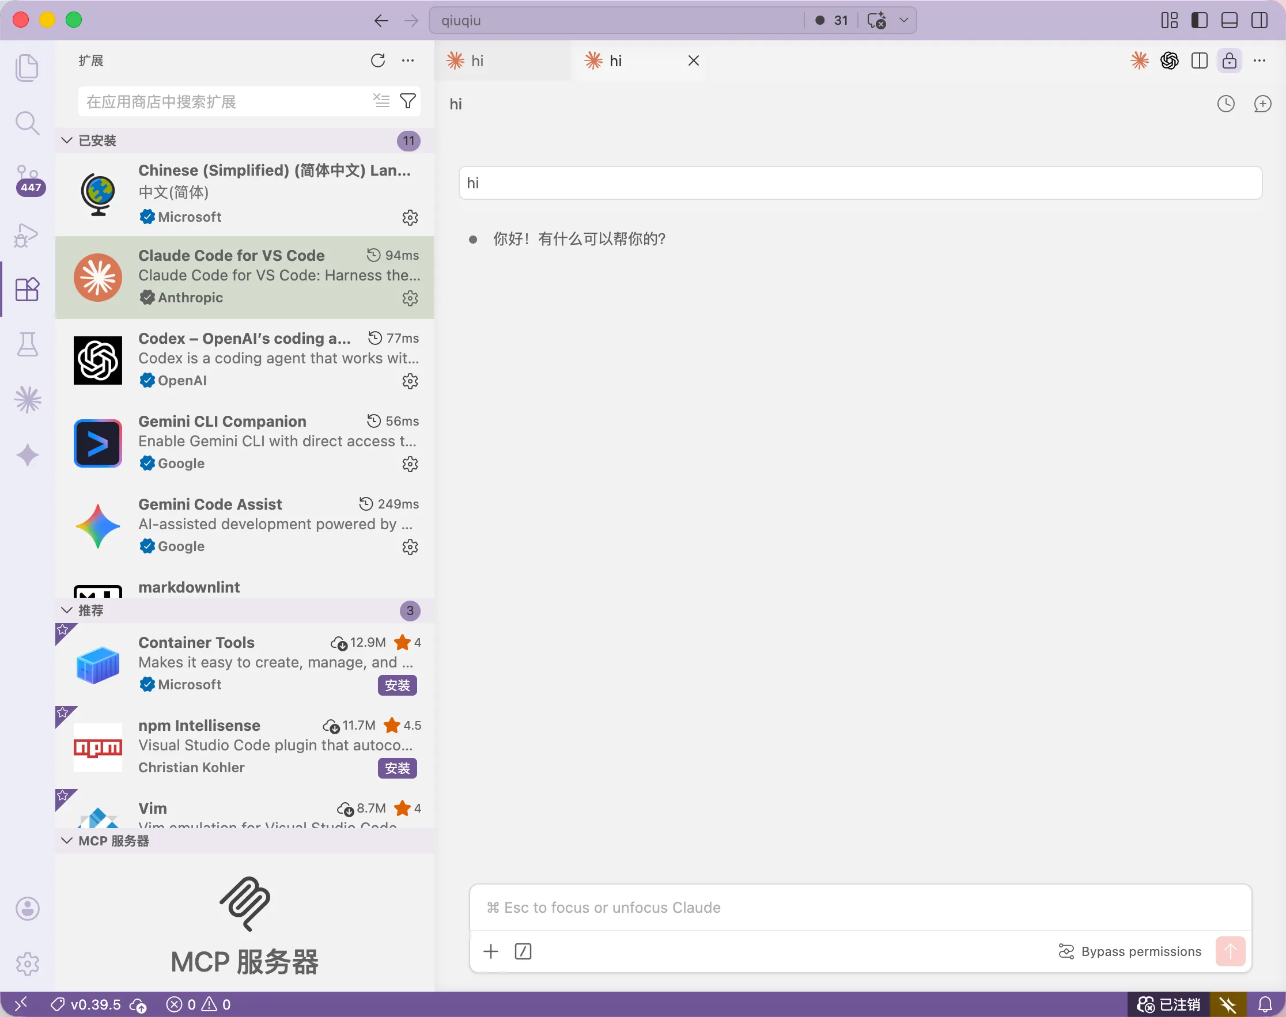Go forward with navigation arrow
This screenshot has height=1017, width=1286.
(x=411, y=21)
